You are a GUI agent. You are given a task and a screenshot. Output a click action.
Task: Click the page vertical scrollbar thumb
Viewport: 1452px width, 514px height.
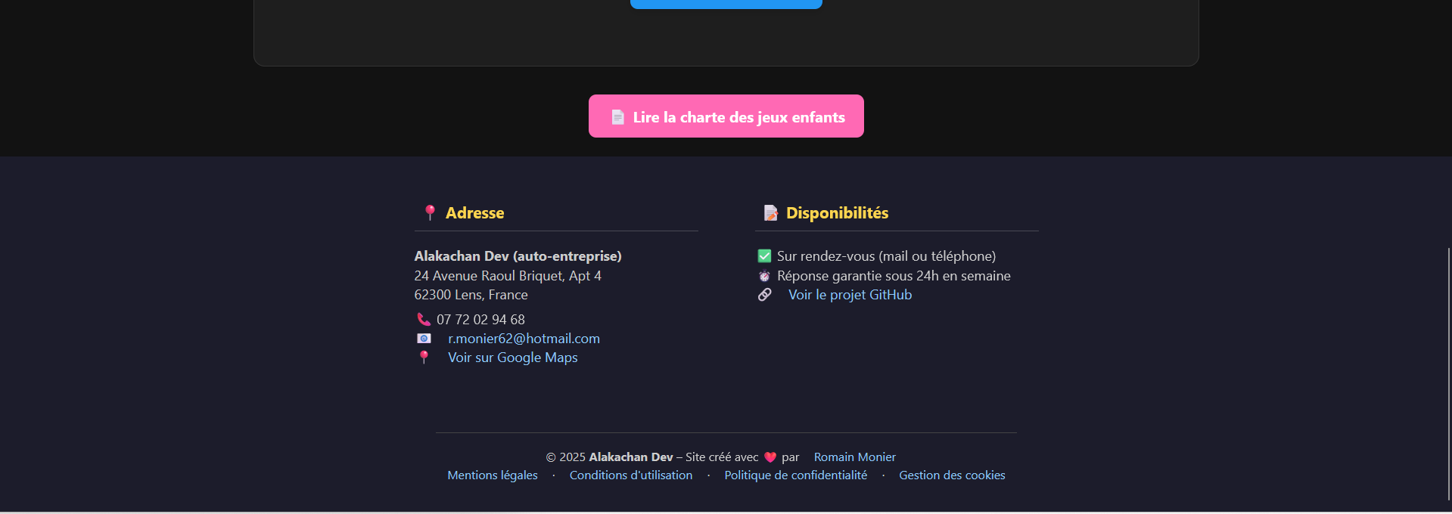[x=1449, y=374]
